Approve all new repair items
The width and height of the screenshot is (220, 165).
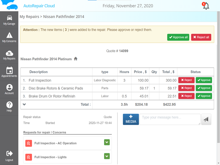pos(178,37)
